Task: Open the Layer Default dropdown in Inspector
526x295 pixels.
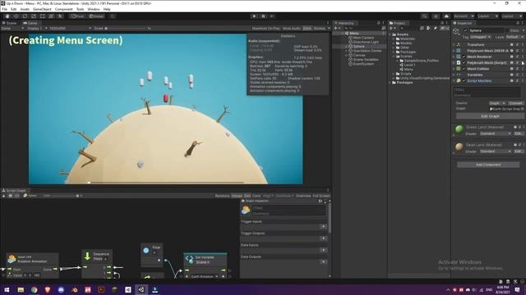Action: point(514,37)
